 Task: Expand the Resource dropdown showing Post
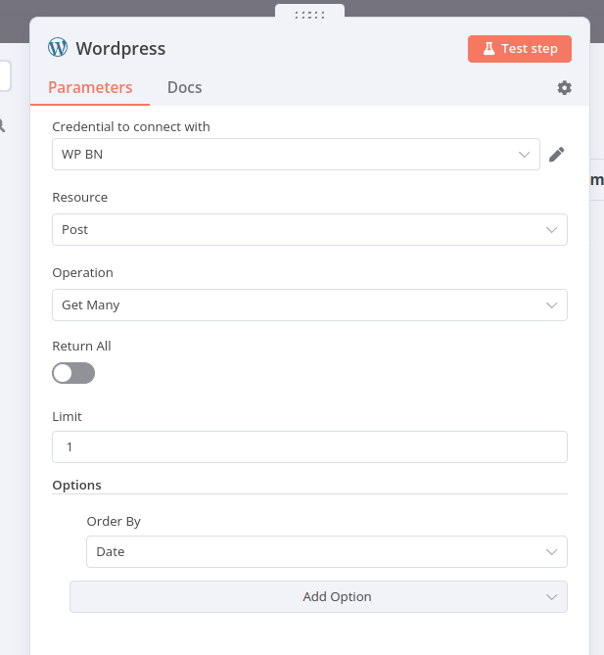pos(309,229)
